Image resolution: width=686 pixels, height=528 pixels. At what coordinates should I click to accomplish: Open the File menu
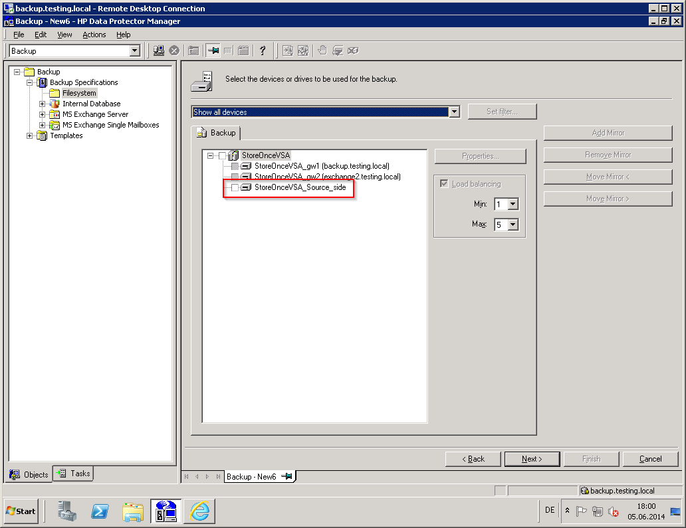tap(19, 35)
